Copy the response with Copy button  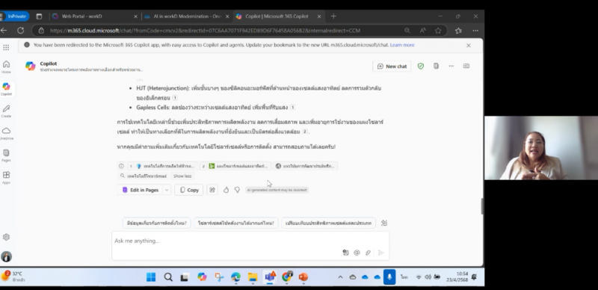(189, 190)
